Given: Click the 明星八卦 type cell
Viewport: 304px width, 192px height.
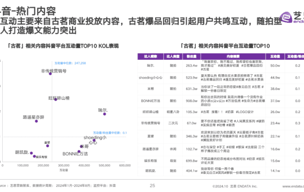Looking at the screenshot, I should [173, 112].
